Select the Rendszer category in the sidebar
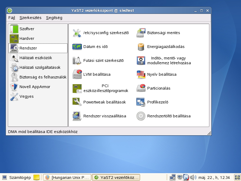Screen dimensions: 241x181 click(38, 48)
